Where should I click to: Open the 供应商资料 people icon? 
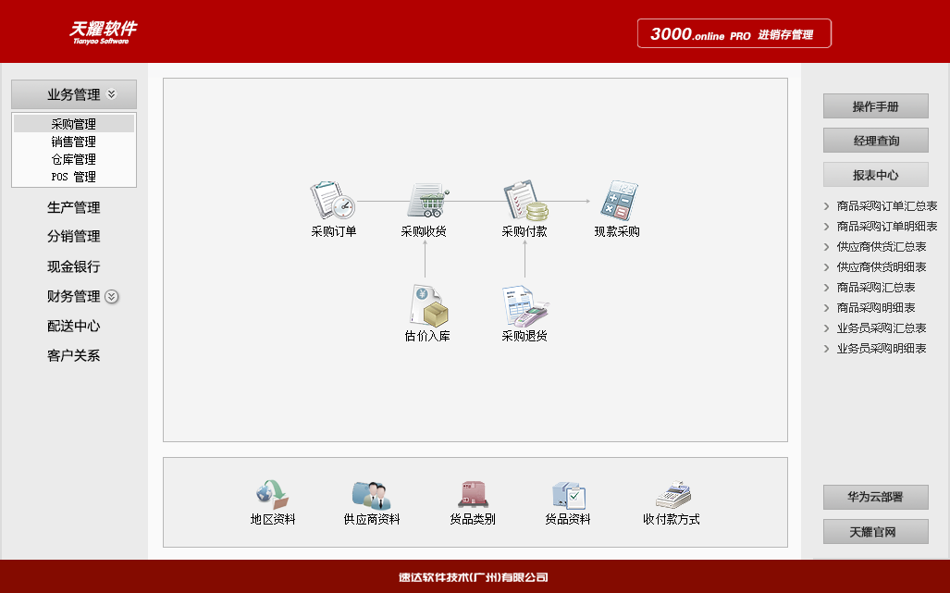pyautogui.click(x=371, y=495)
